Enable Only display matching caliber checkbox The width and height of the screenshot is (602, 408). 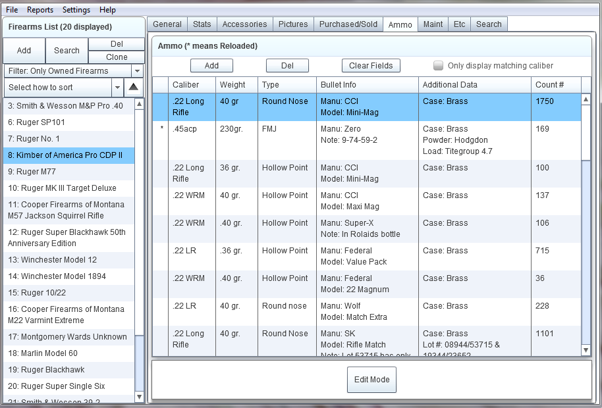pyautogui.click(x=438, y=66)
